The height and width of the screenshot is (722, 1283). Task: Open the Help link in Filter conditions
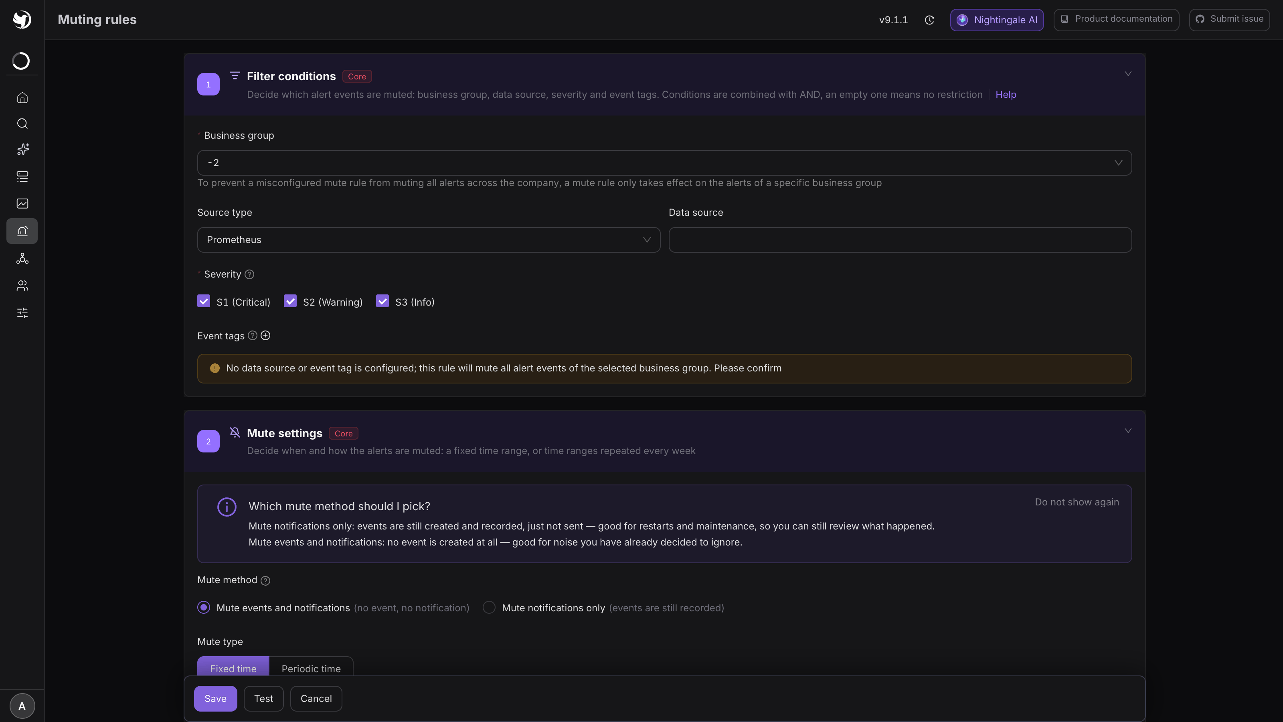pyautogui.click(x=1006, y=95)
